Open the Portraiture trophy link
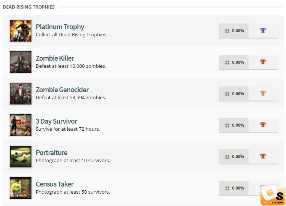 tap(51, 153)
